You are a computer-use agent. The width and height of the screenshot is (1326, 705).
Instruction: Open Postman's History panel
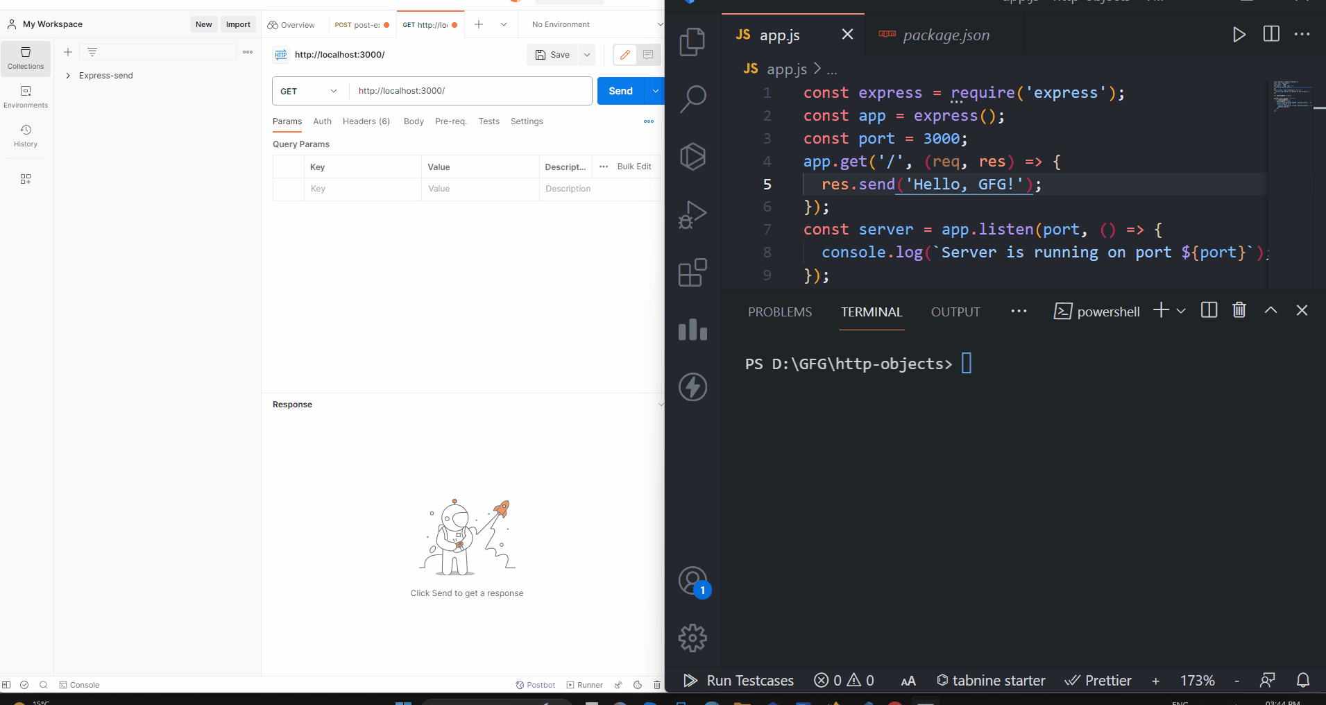click(26, 135)
